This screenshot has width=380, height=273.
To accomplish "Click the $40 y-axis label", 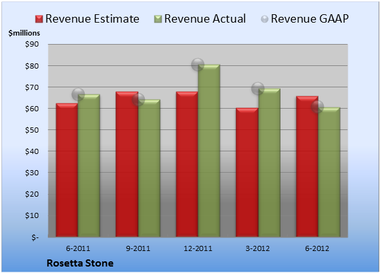I will pos(32,151).
